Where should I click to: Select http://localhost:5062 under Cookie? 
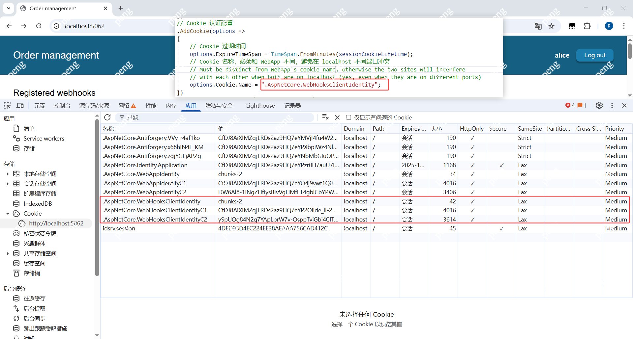pos(56,223)
